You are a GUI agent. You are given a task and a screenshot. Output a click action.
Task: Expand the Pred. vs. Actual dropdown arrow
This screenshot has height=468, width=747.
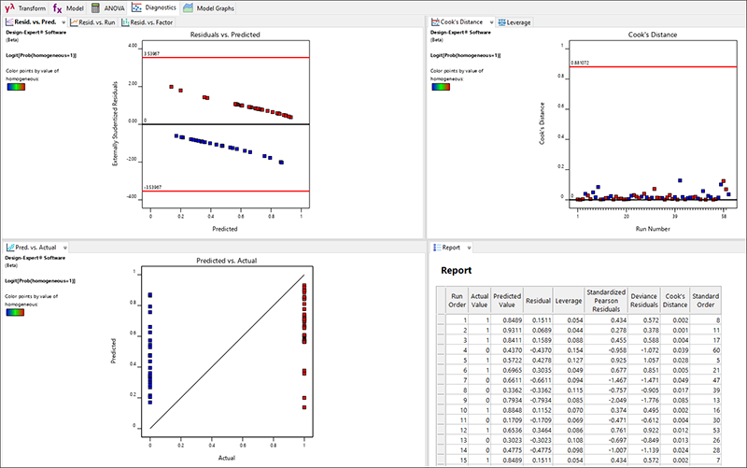click(66, 248)
